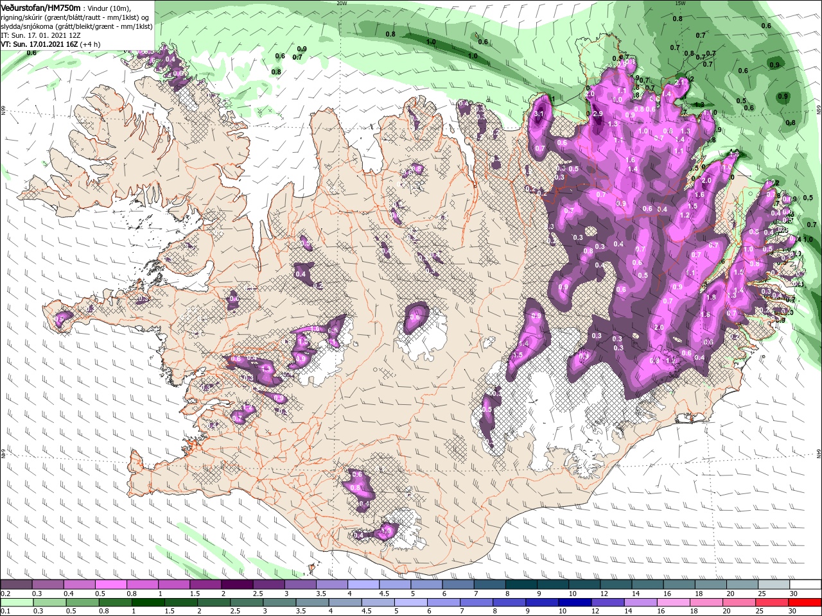The image size is (822, 616).
Task: Click the '1.5' label under the green scale
Action: (170, 612)
